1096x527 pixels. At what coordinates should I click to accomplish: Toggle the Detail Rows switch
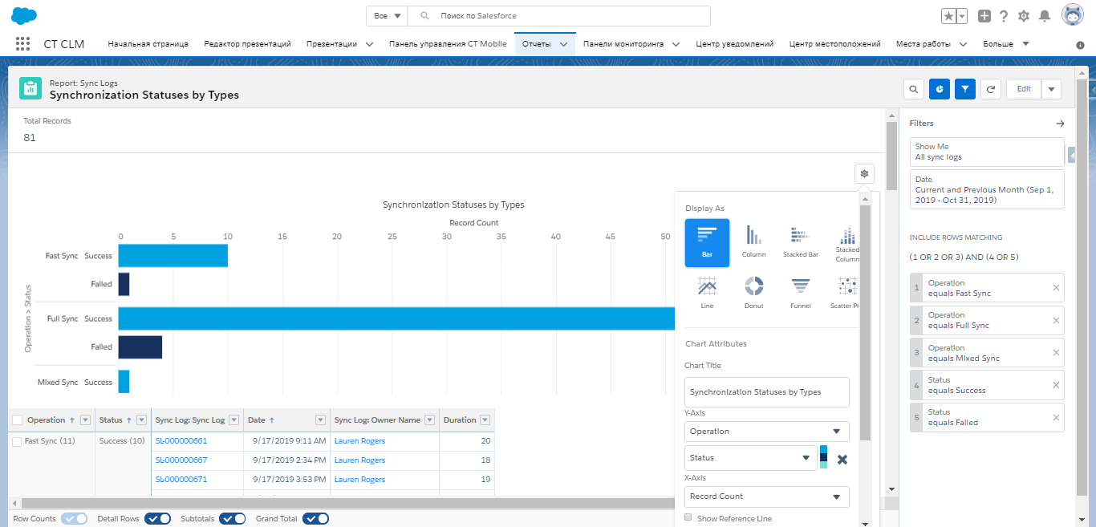pyautogui.click(x=157, y=519)
